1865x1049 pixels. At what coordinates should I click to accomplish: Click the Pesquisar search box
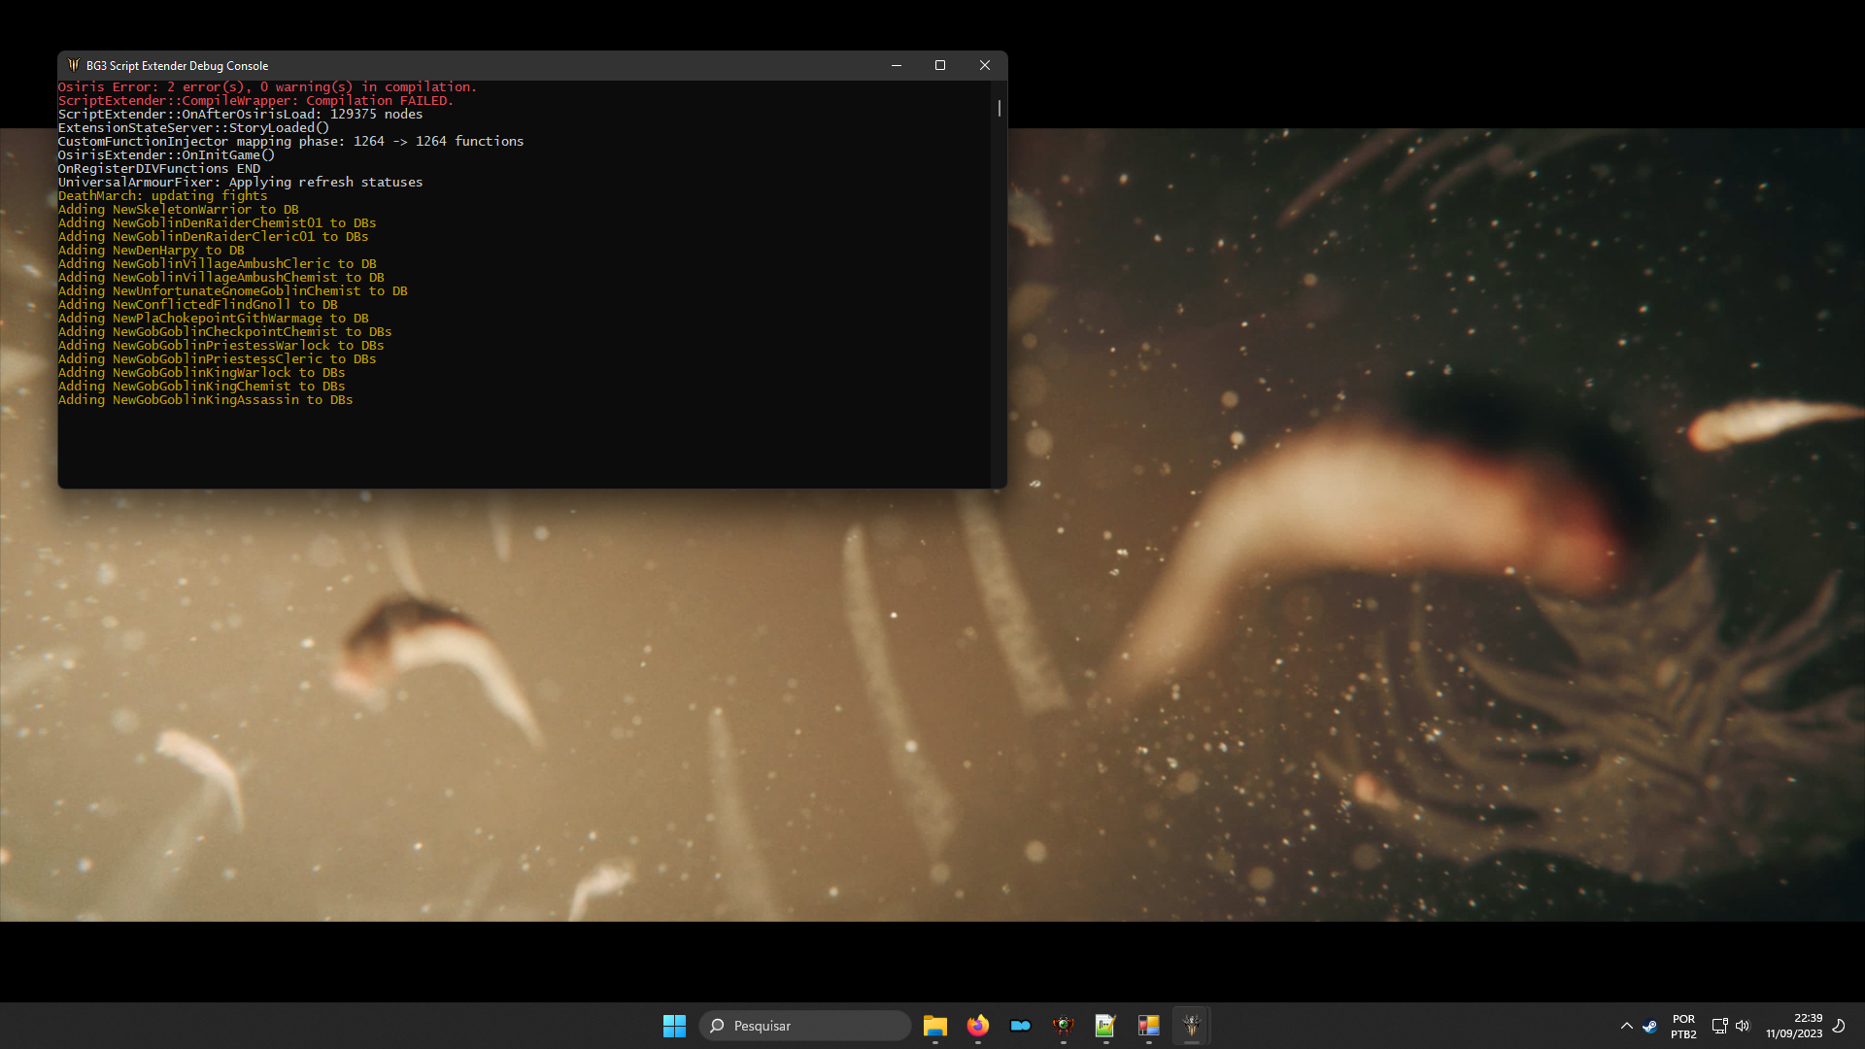pos(804,1025)
